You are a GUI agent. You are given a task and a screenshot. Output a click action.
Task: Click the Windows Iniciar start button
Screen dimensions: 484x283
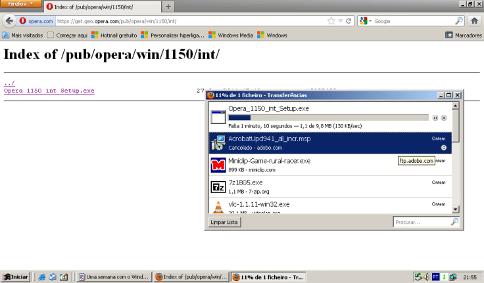pyautogui.click(x=15, y=277)
